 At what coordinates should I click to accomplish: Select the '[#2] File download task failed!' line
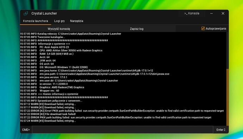(x=48, y=114)
